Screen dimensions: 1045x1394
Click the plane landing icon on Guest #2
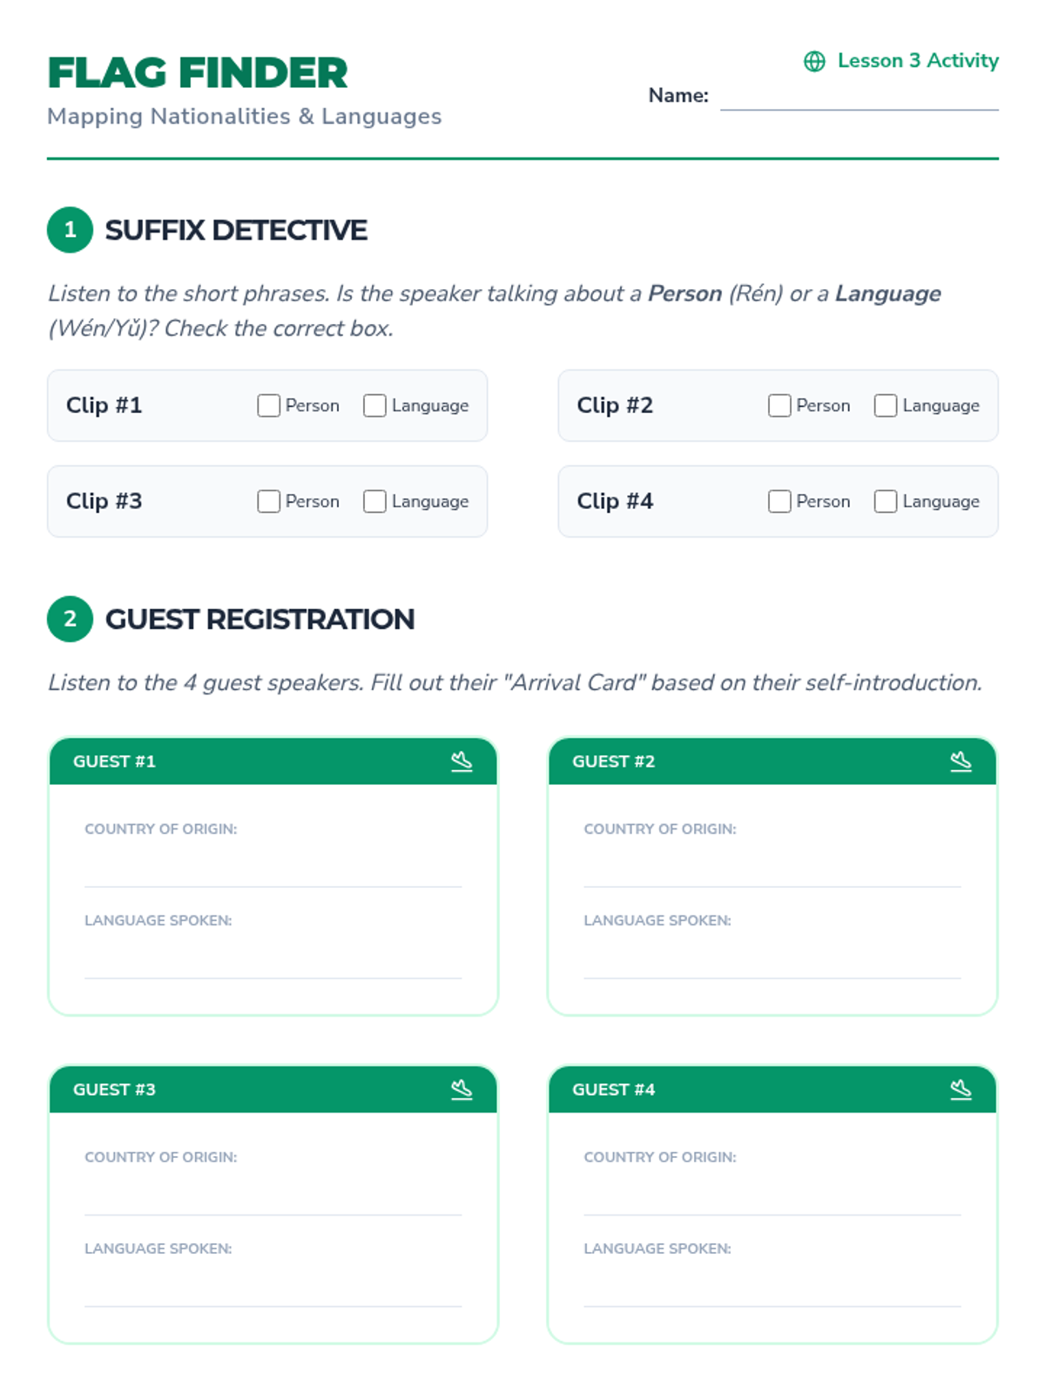pyautogui.click(x=961, y=761)
